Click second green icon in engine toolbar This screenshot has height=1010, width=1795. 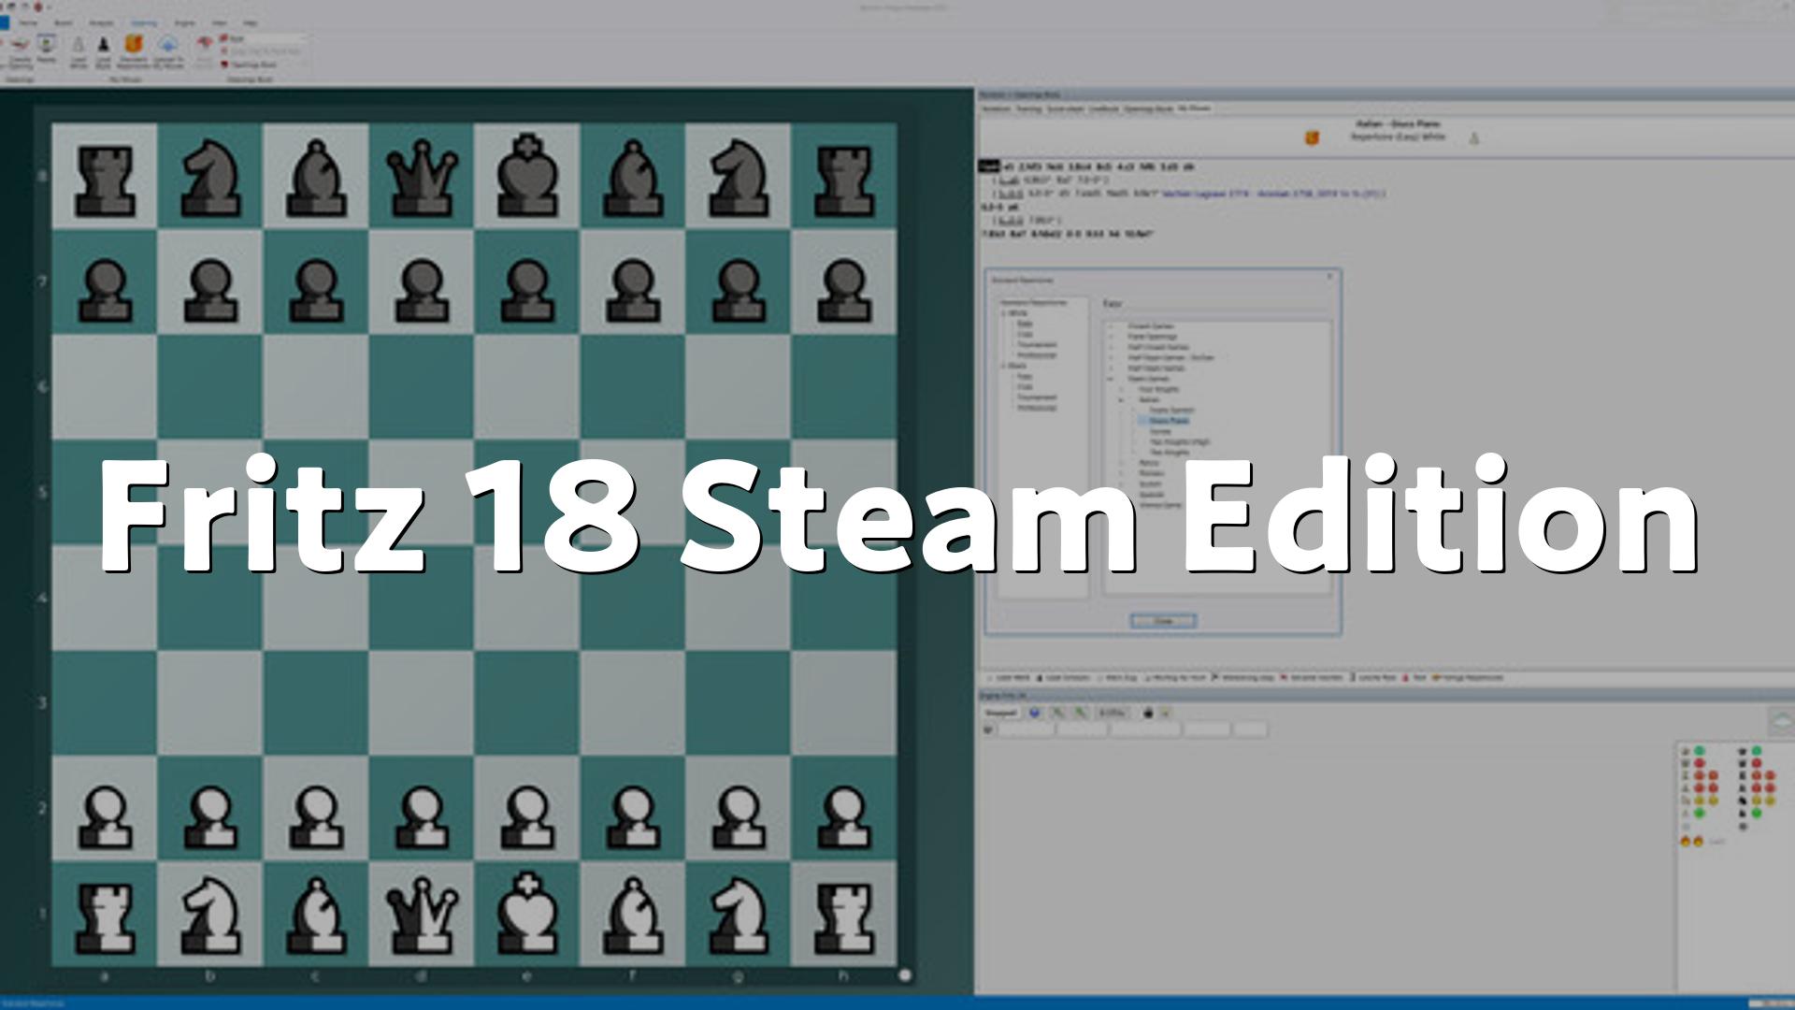pos(1080,713)
